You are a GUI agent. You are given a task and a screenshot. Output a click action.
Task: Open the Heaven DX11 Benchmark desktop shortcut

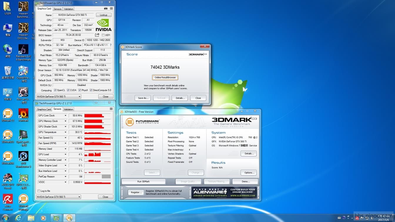click(23, 31)
